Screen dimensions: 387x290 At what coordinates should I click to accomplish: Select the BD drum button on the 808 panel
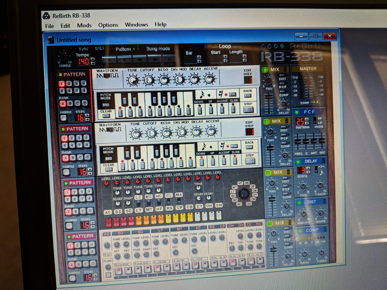click(118, 212)
